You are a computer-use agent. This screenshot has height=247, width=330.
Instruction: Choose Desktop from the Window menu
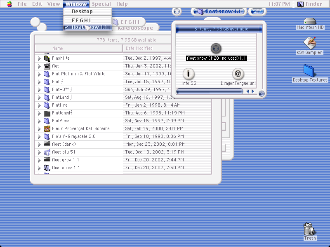(87, 12)
